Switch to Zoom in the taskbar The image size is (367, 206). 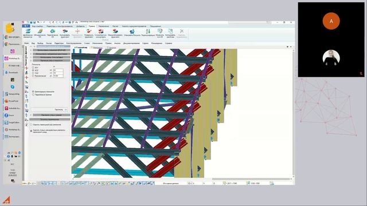coord(13,115)
